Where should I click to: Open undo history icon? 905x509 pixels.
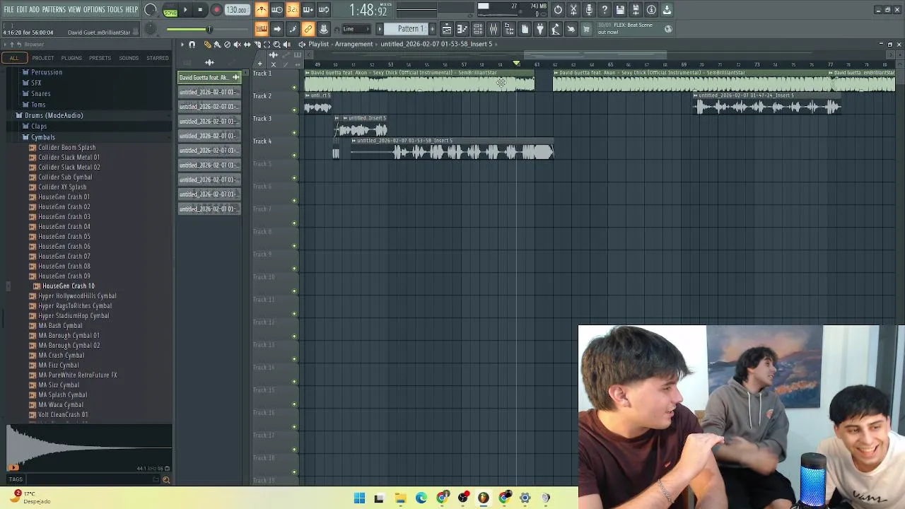(558, 10)
